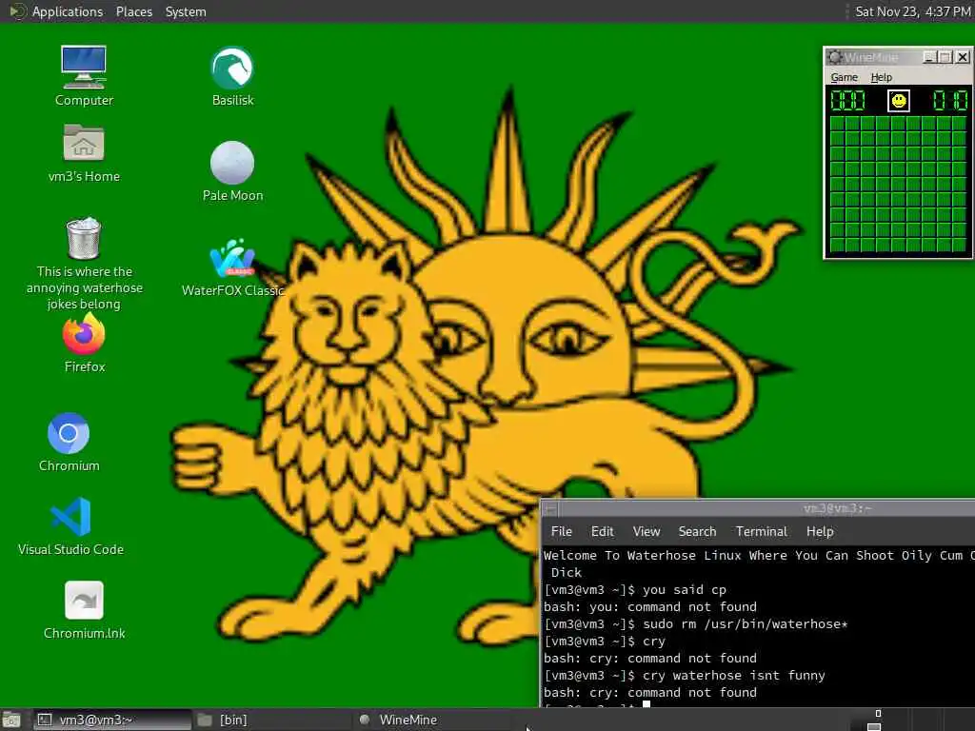Click the 'cry waterhose isnt funny' terminal line
The image size is (975, 731).
(x=684, y=675)
